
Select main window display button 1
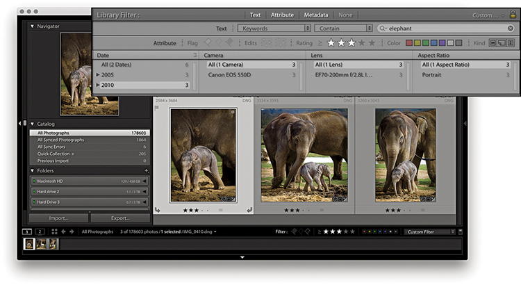(x=27, y=231)
